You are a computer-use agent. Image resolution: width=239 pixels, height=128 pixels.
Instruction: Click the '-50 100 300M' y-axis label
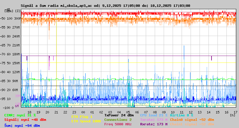(x=10, y=18)
